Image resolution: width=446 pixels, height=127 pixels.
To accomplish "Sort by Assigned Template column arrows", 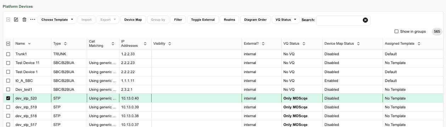I will tap(419, 44).
